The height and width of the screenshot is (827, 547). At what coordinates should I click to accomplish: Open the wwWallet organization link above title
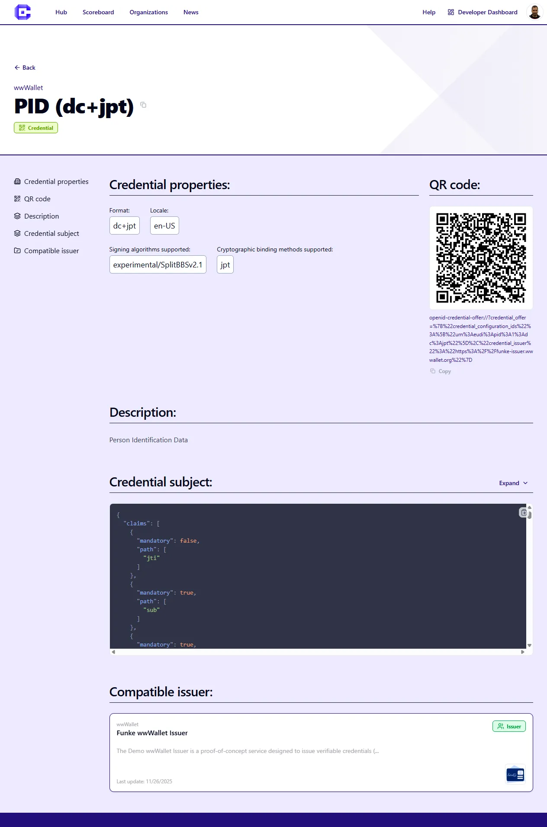(x=29, y=87)
